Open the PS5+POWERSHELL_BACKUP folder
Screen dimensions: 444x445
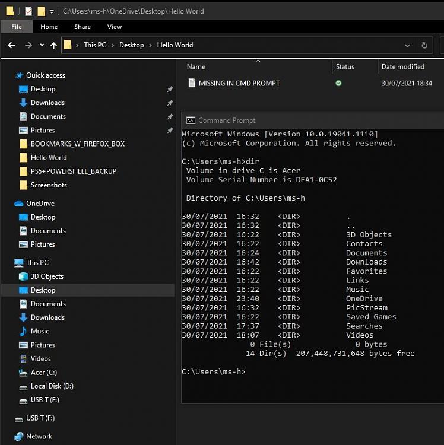coord(73,171)
